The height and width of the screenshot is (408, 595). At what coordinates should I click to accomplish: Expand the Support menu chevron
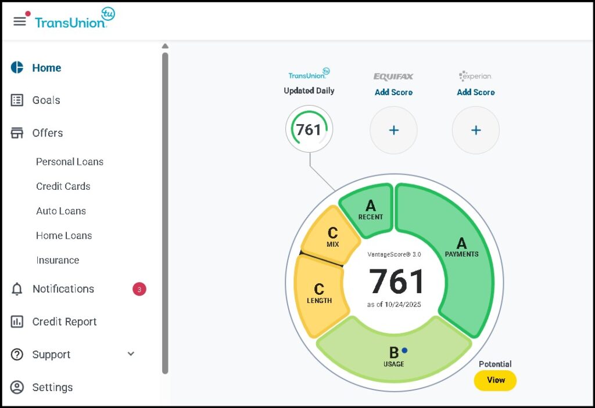[x=131, y=354]
